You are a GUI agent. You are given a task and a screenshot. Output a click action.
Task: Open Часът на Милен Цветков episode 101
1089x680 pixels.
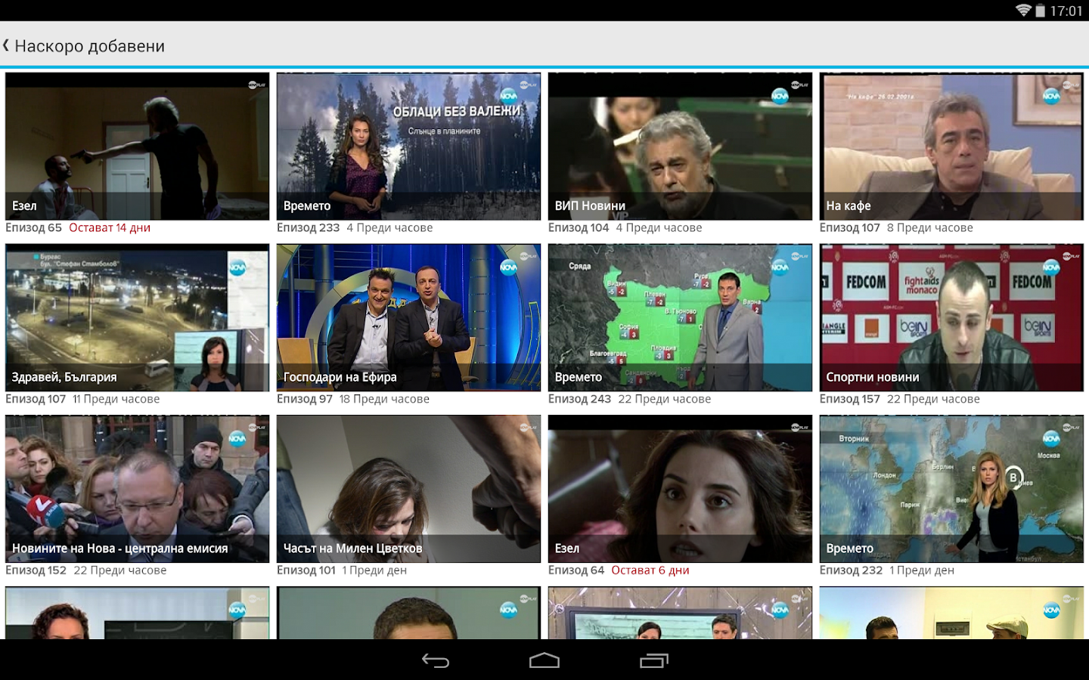(x=408, y=489)
